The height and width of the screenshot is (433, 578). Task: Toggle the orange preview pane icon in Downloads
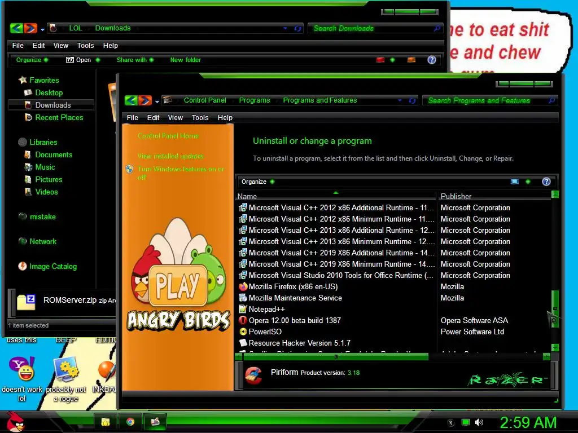click(411, 60)
